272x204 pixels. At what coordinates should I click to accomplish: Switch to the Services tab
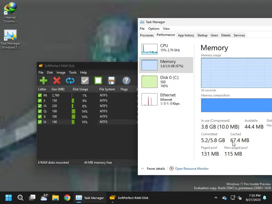pyautogui.click(x=239, y=35)
